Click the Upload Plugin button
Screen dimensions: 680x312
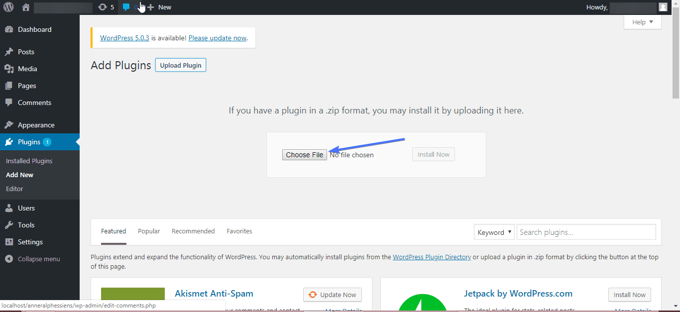click(x=181, y=65)
